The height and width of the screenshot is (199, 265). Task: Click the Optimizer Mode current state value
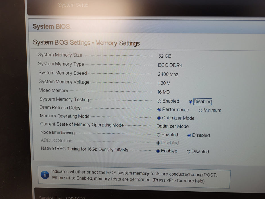pos(173,126)
